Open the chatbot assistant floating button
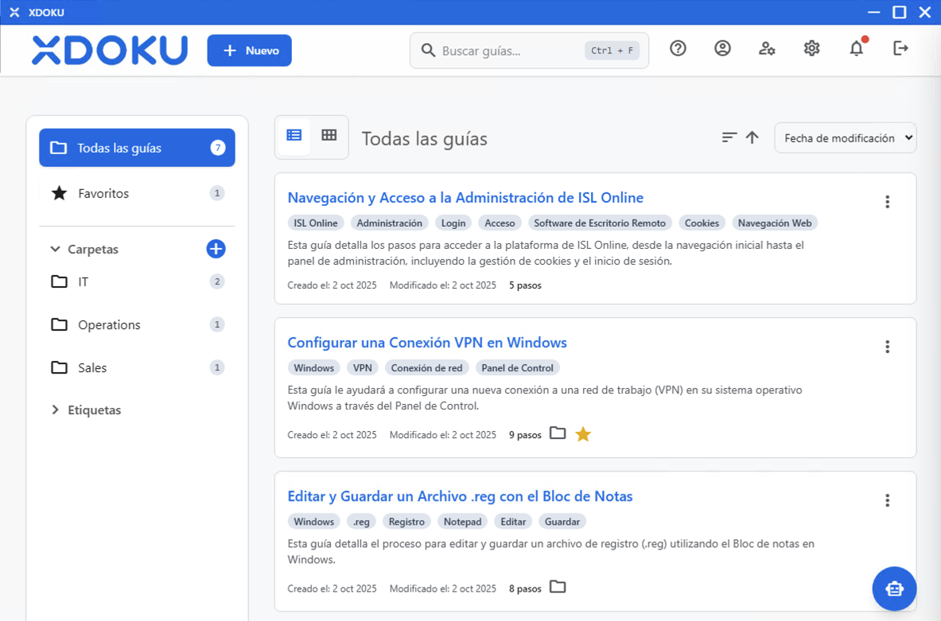The image size is (941, 621). [894, 588]
